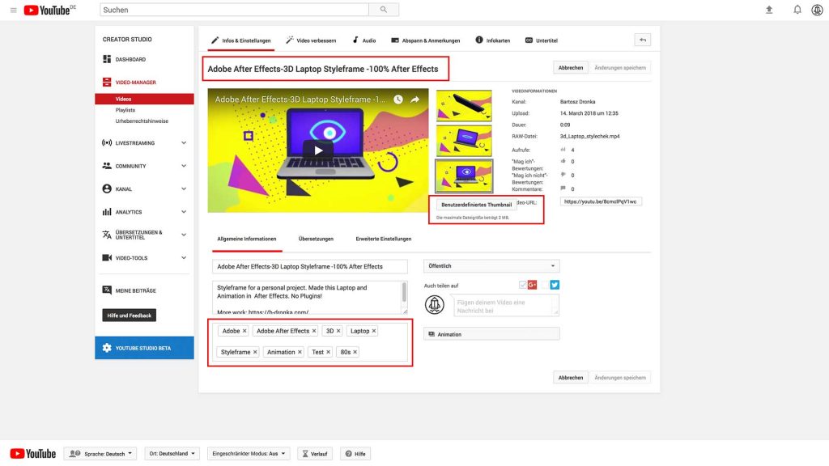Select the first laptop thumbnail option
829x466 pixels.
pyautogui.click(x=464, y=105)
